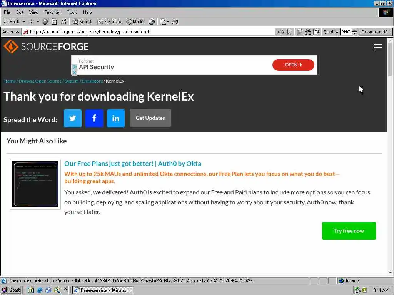Open the Forward history dropdown arrow

(38, 22)
